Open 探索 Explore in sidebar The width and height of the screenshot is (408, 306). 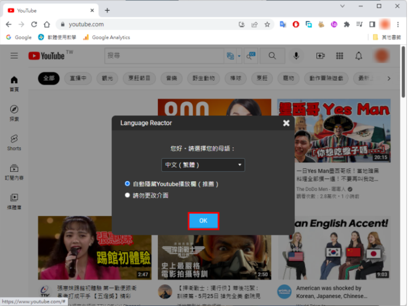pyautogui.click(x=14, y=113)
